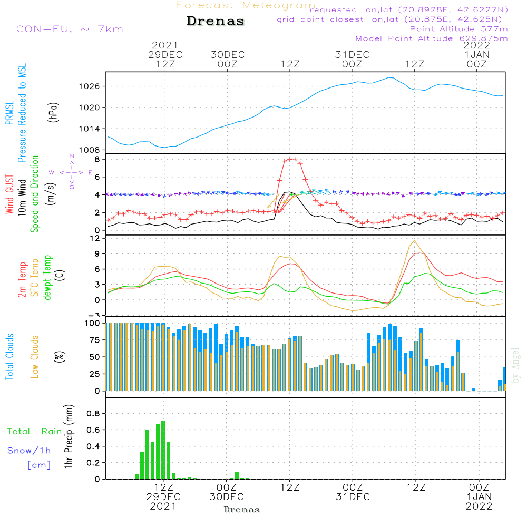Click temperature axis value 9
The width and height of the screenshot is (527, 527).
[x=97, y=254]
